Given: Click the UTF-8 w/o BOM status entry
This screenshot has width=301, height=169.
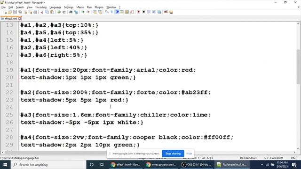Looking at the screenshot, I should [274, 158].
